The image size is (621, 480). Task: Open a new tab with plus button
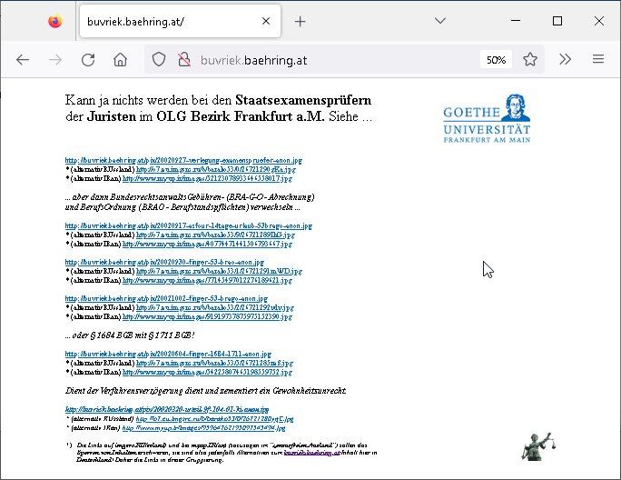click(x=300, y=21)
